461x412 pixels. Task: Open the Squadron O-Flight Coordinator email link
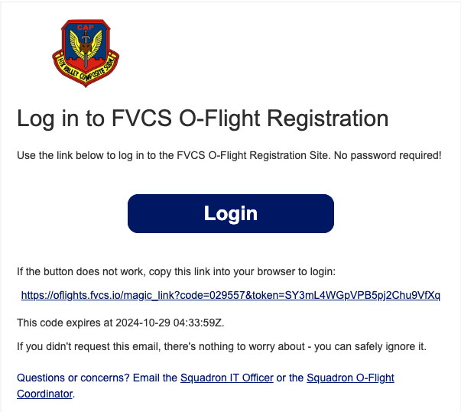[350, 378]
